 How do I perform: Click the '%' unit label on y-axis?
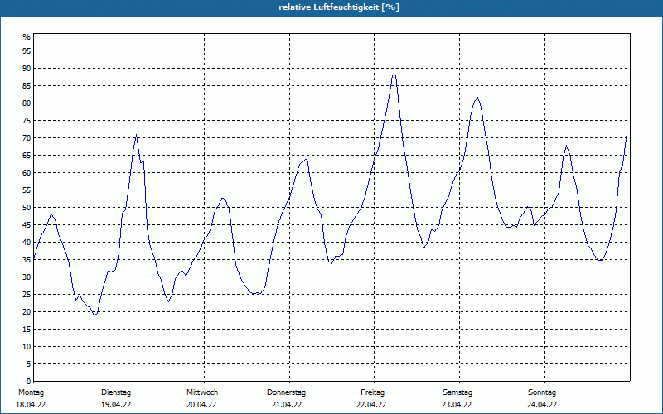point(27,37)
